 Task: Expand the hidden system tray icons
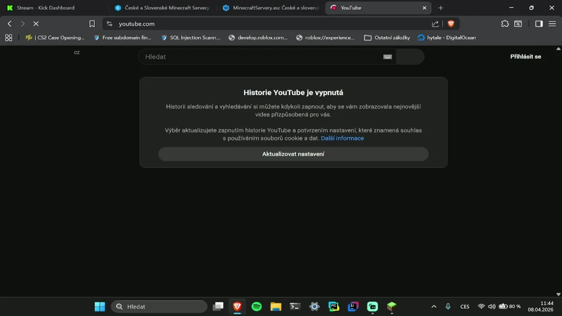[434, 306]
